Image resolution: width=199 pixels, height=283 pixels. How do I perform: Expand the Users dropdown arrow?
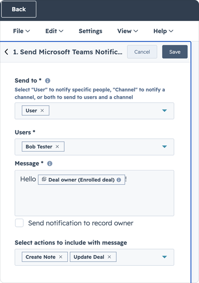coord(164,146)
